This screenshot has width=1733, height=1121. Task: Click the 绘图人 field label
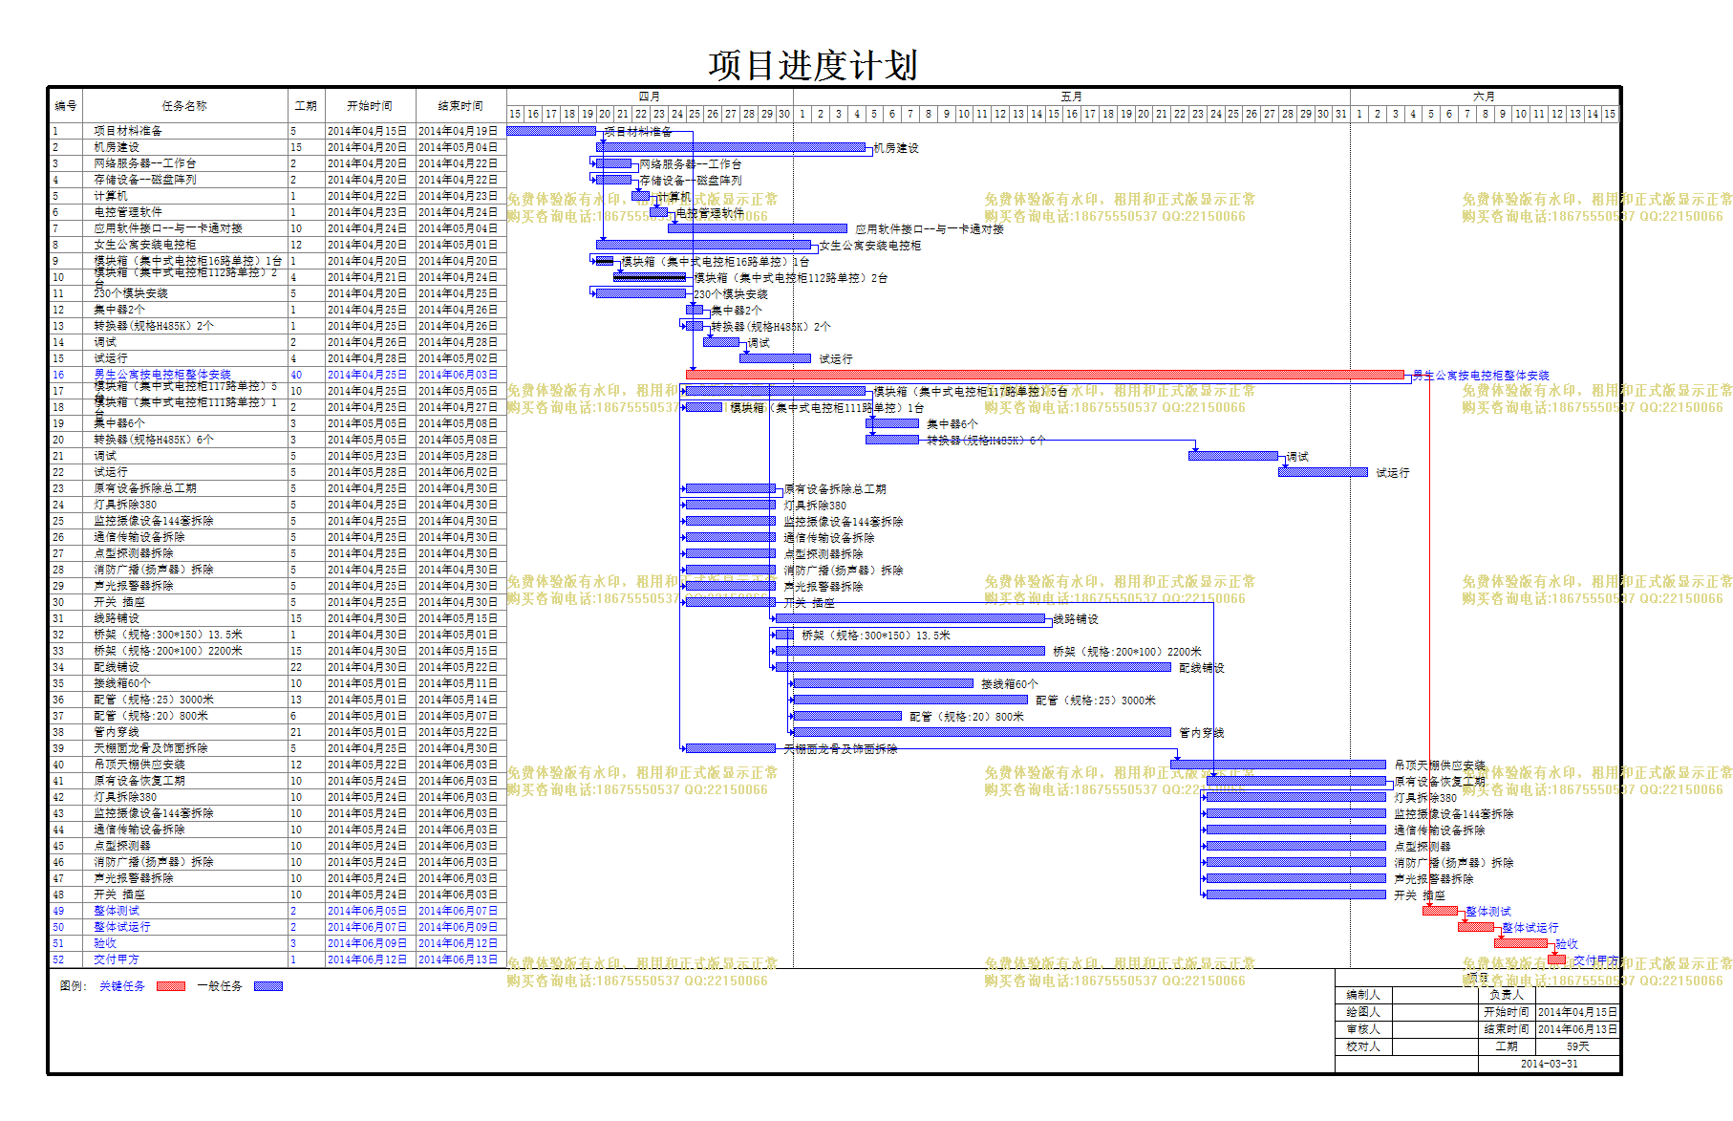(1363, 1012)
